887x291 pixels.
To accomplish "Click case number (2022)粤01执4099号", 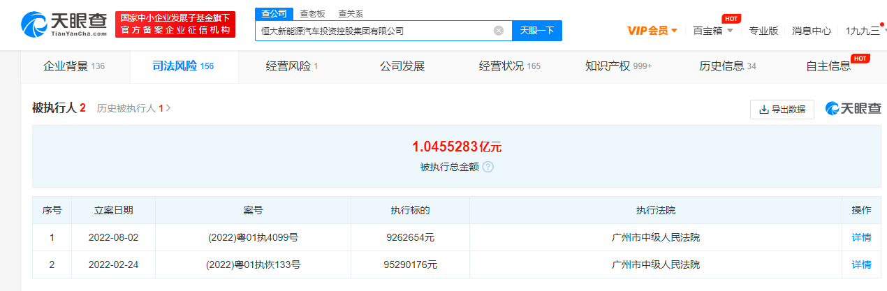I will pyautogui.click(x=253, y=237).
